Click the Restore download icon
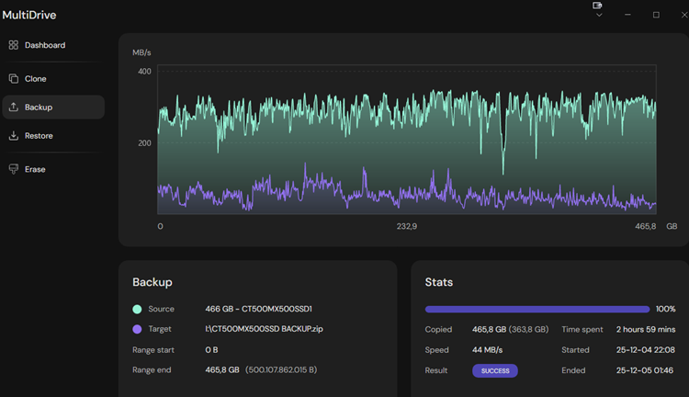689x397 pixels. click(x=14, y=136)
